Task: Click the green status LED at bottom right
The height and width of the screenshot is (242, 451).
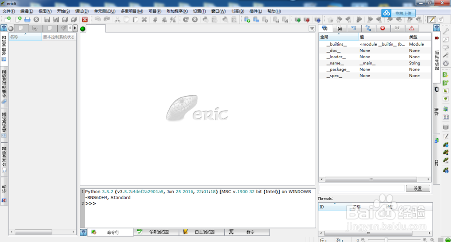Action: point(447,240)
